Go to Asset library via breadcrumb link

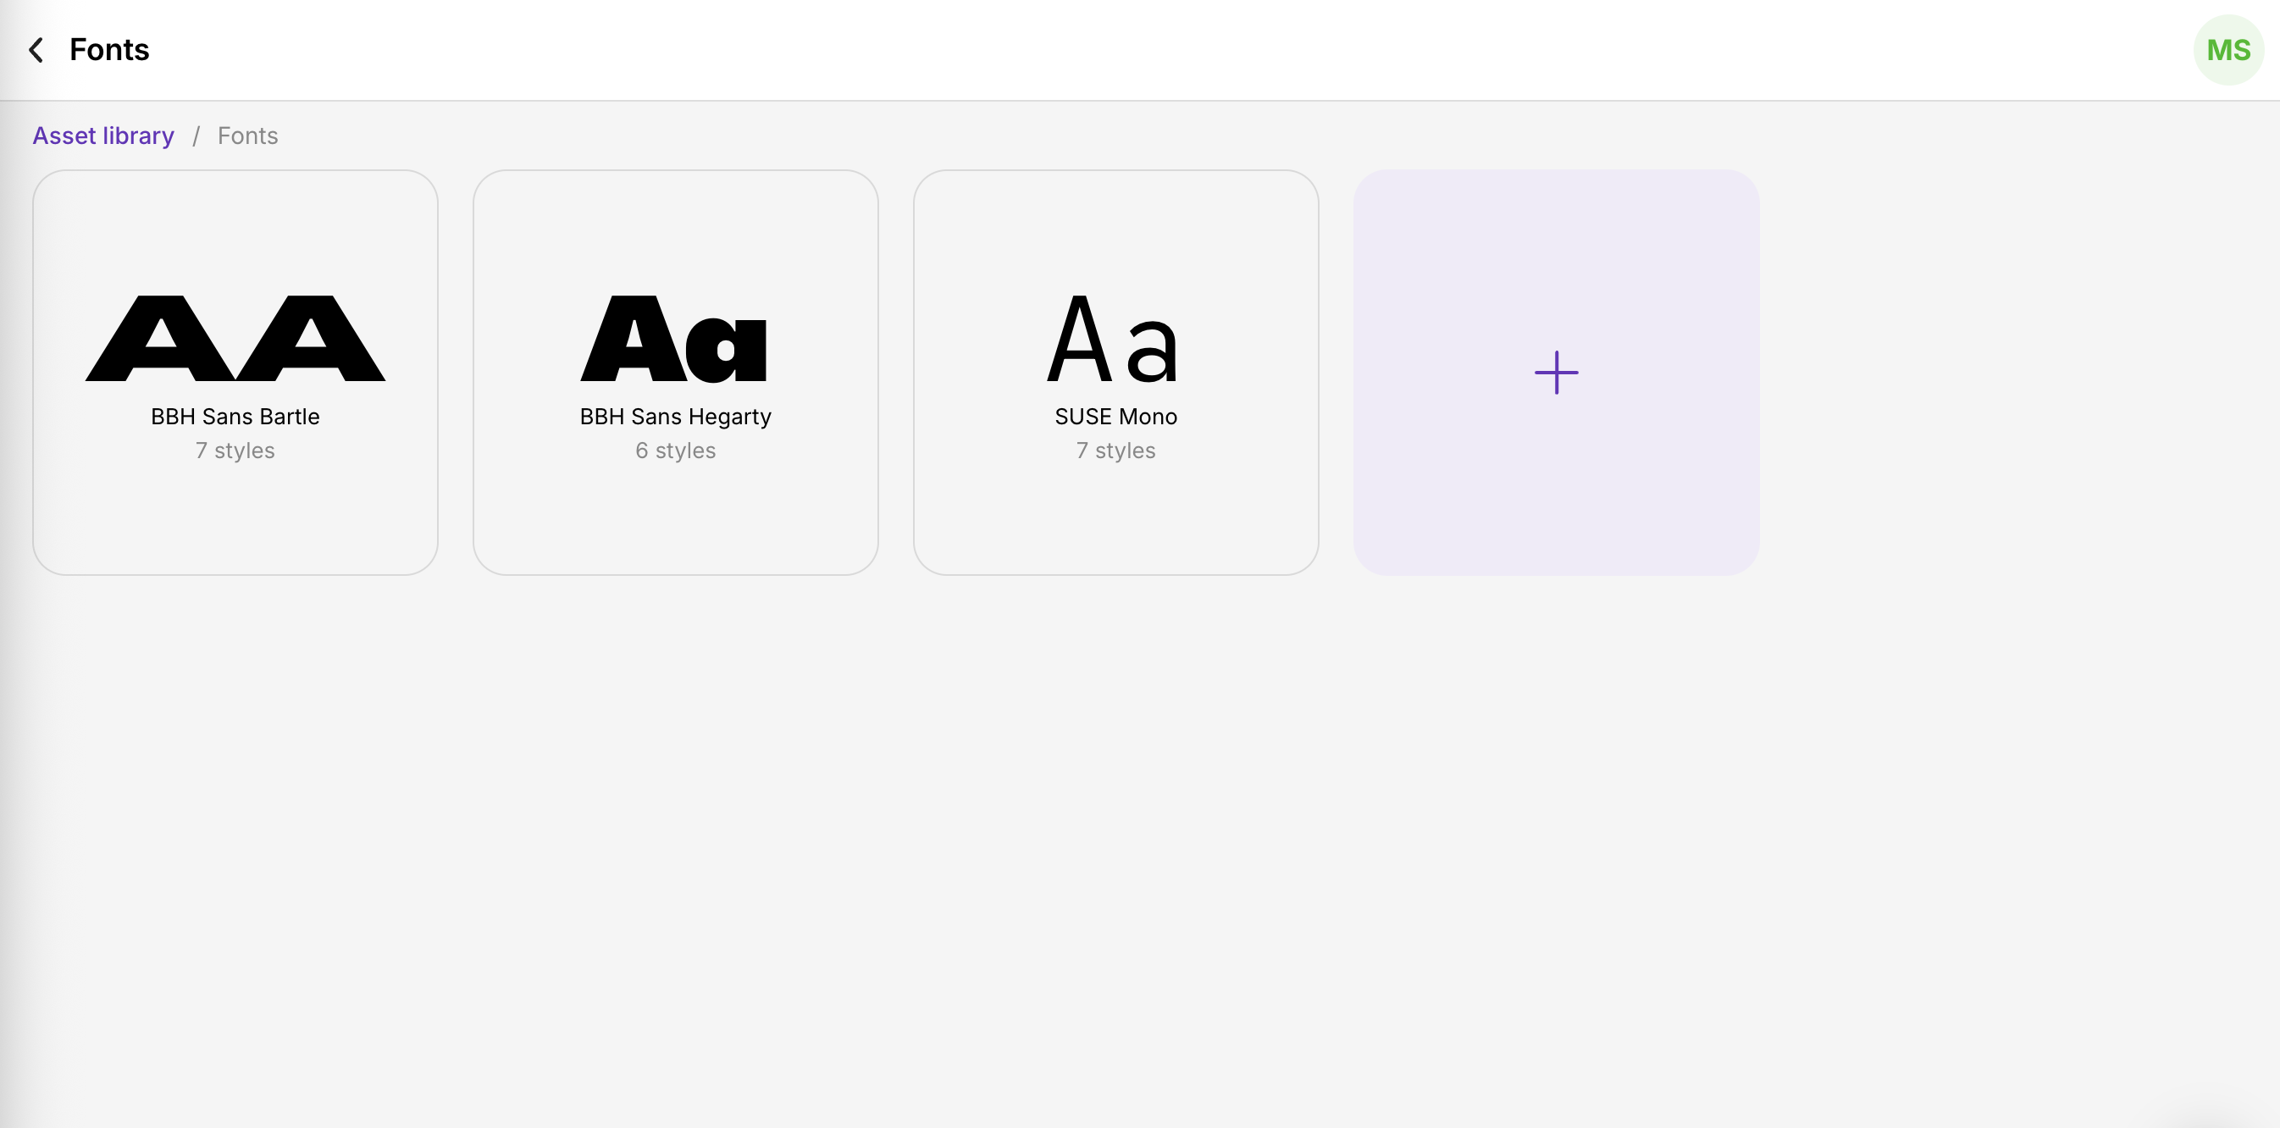tap(103, 136)
